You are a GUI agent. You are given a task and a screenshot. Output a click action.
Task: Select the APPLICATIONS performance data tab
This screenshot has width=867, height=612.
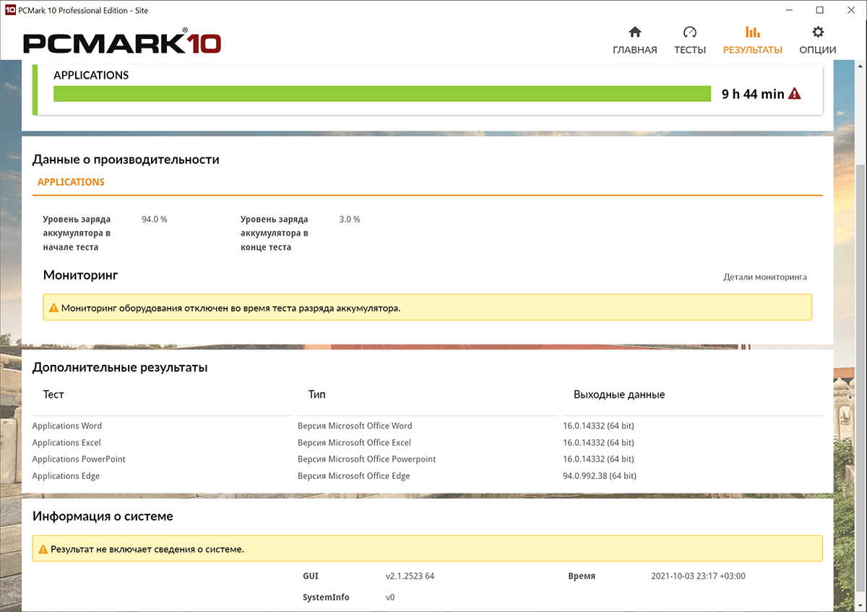pos(71,182)
